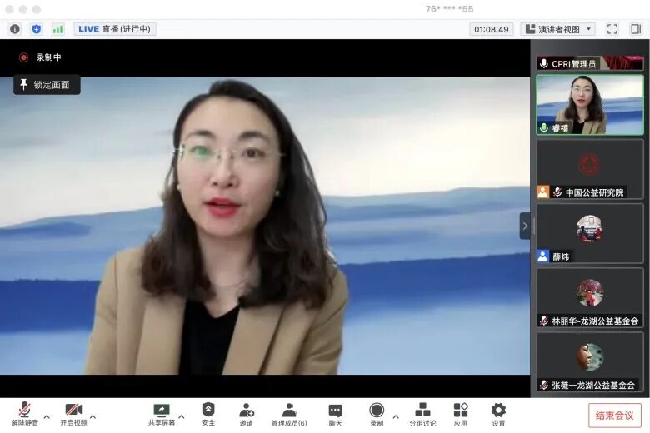Image resolution: width=650 pixels, height=433 pixels.
Task: Open the 聊天 chat panel
Action: (x=335, y=415)
